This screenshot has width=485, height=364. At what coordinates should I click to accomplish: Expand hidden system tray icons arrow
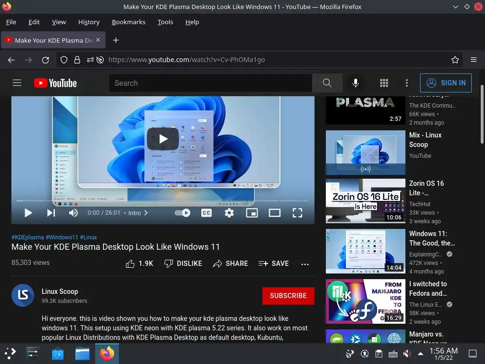click(421, 354)
